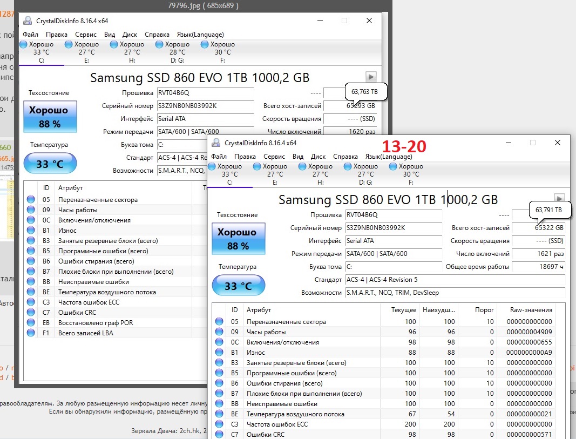Click Хорошо 88 % health button in back window

50,117
